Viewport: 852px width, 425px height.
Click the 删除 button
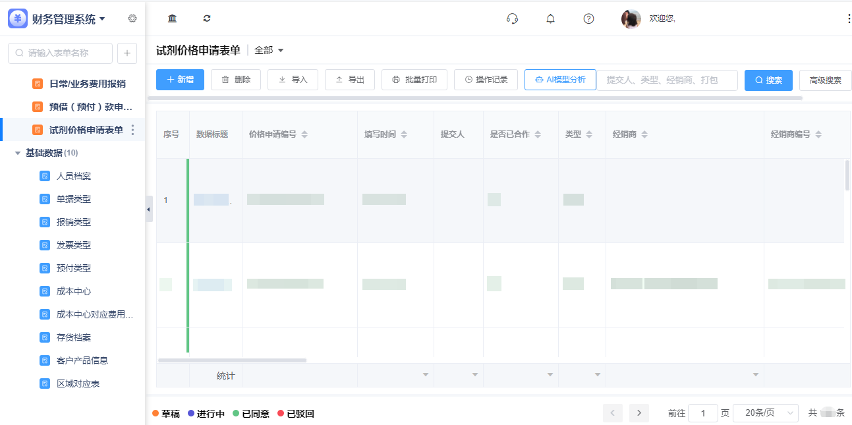tap(236, 80)
